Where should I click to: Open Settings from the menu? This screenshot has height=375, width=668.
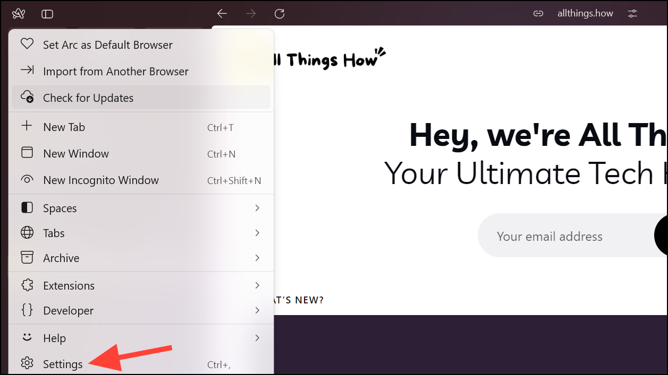pyautogui.click(x=141, y=364)
